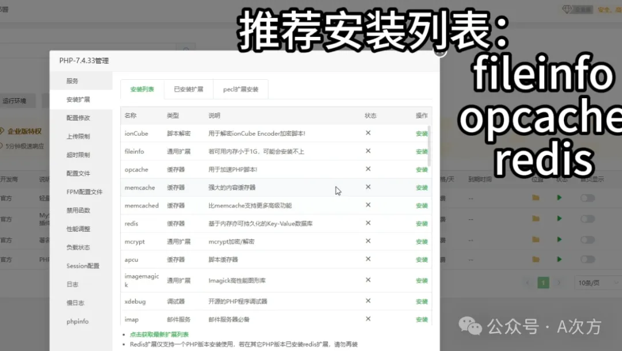
Task: Click the 名称 column header
Action: pos(131,115)
